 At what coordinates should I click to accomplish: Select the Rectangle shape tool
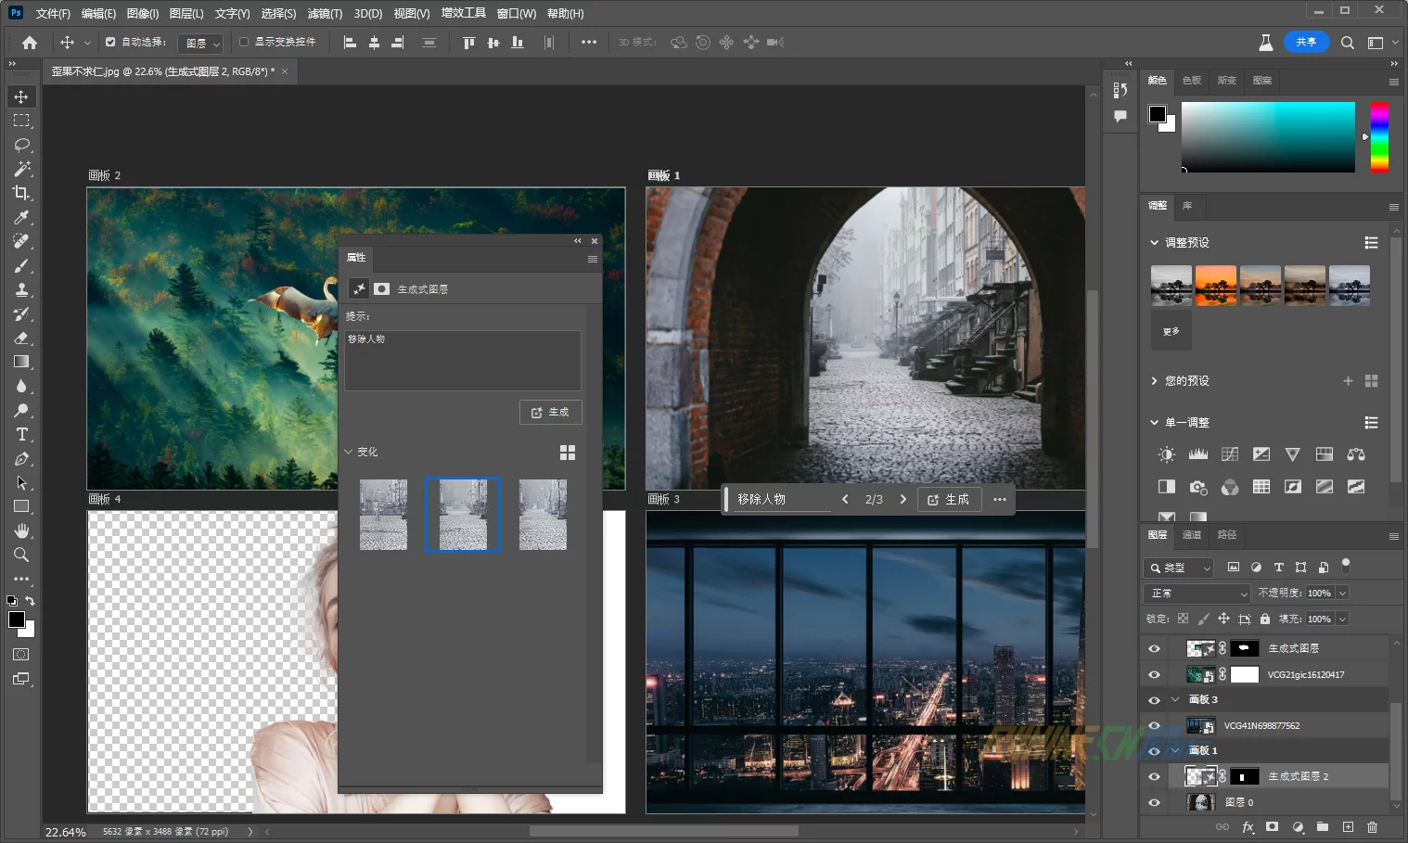click(x=21, y=506)
